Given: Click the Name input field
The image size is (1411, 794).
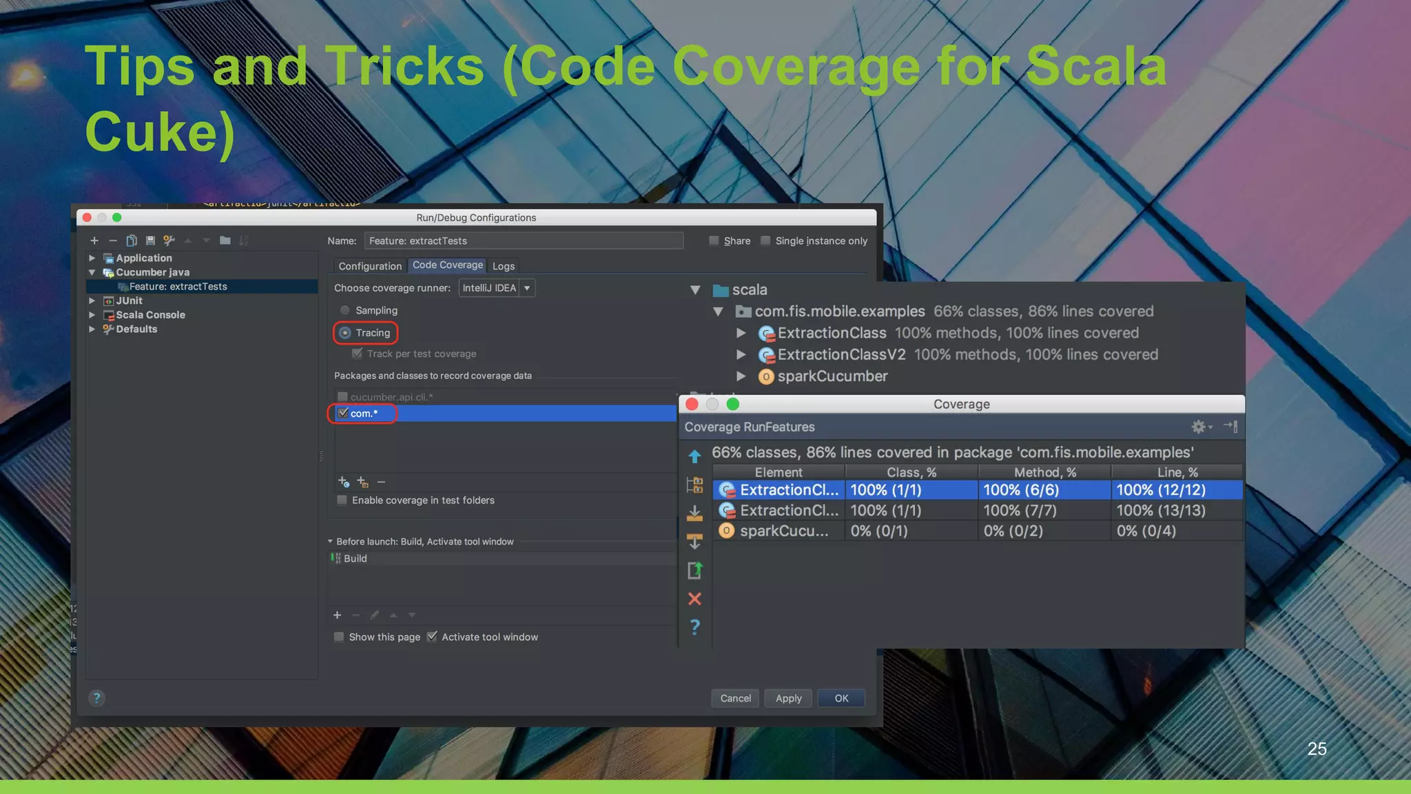Looking at the screenshot, I should click(x=524, y=241).
